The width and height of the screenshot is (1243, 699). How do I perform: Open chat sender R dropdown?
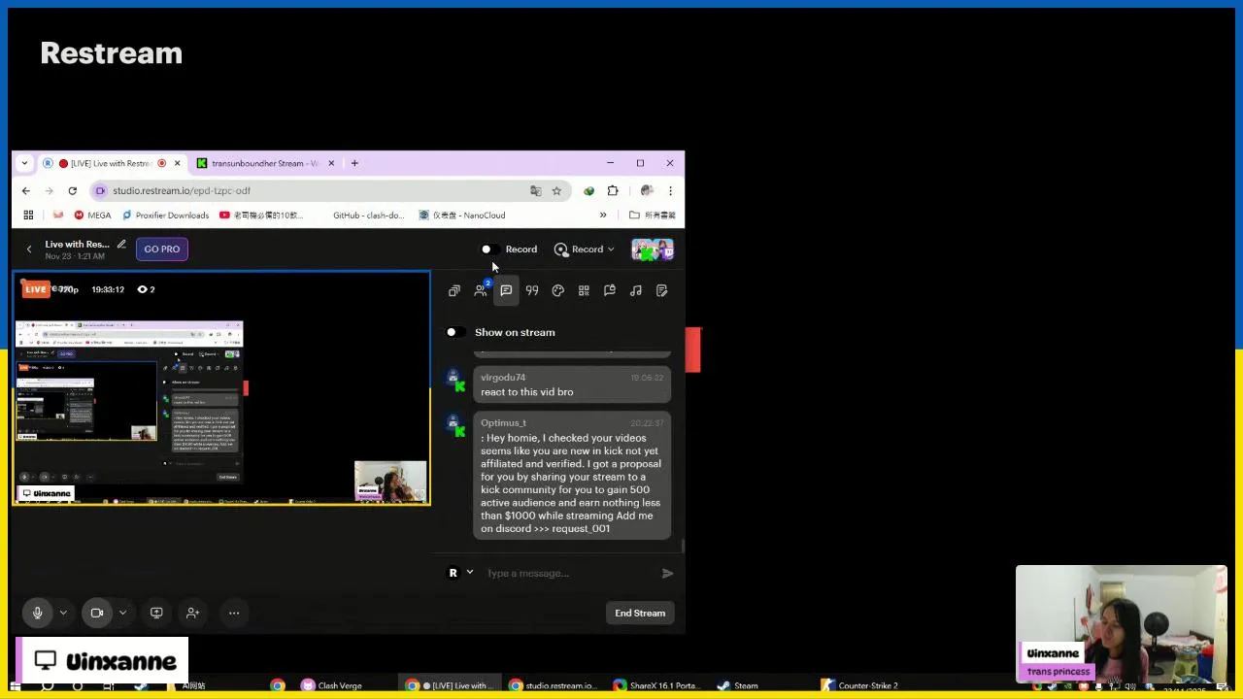(460, 573)
